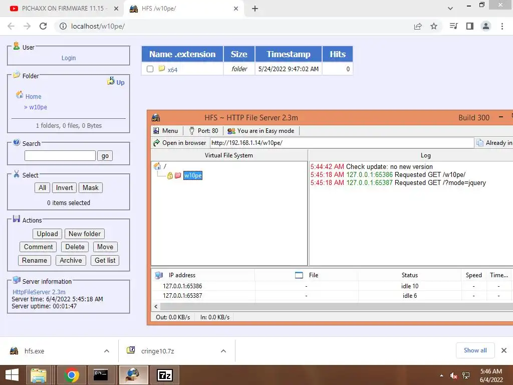Click the Already in clipboard button
The image size is (513, 385).
coord(494,143)
